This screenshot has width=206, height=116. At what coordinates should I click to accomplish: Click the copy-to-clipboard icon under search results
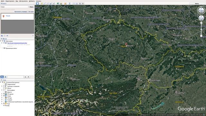point(5,36)
